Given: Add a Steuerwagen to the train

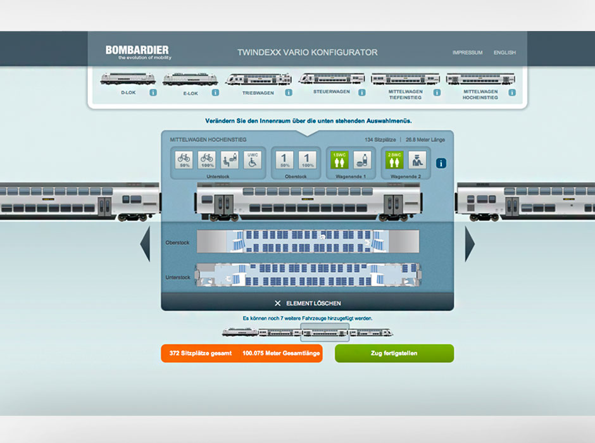Looking at the screenshot, I should click(x=331, y=78).
